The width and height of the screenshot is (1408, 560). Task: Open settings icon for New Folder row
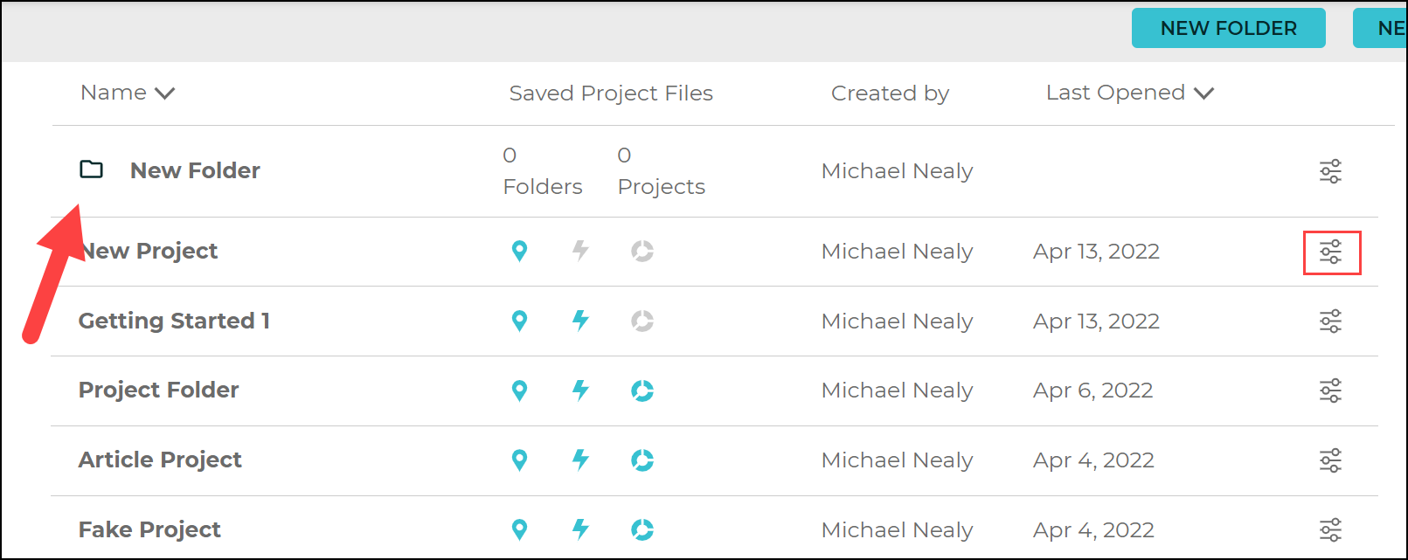[x=1330, y=171]
